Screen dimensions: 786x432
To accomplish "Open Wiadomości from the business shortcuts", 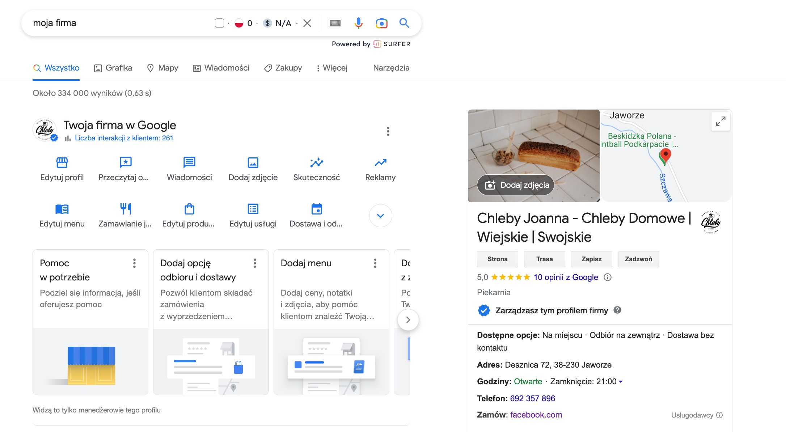I will click(189, 163).
